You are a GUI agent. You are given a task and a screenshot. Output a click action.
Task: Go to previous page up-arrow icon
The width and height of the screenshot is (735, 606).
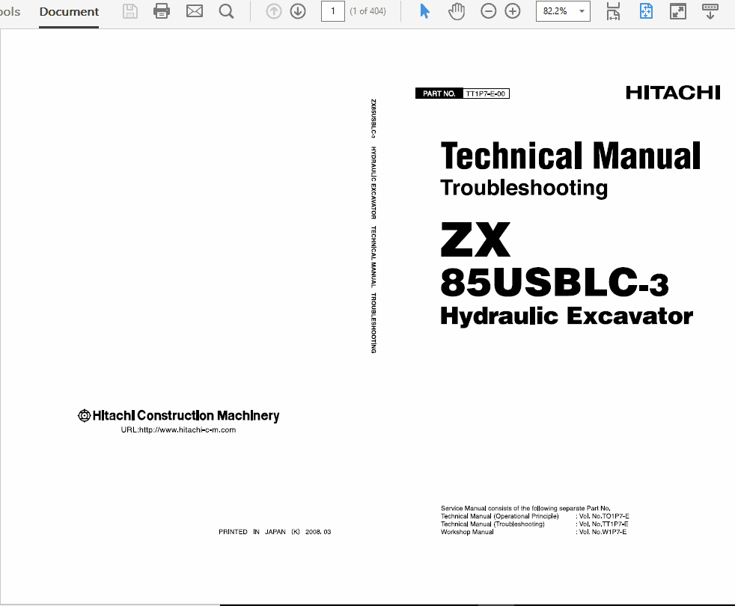tap(274, 11)
